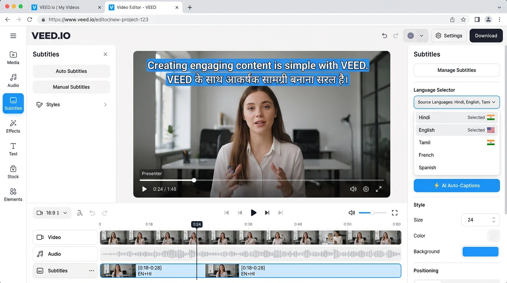Select the Video track label

pos(65,237)
